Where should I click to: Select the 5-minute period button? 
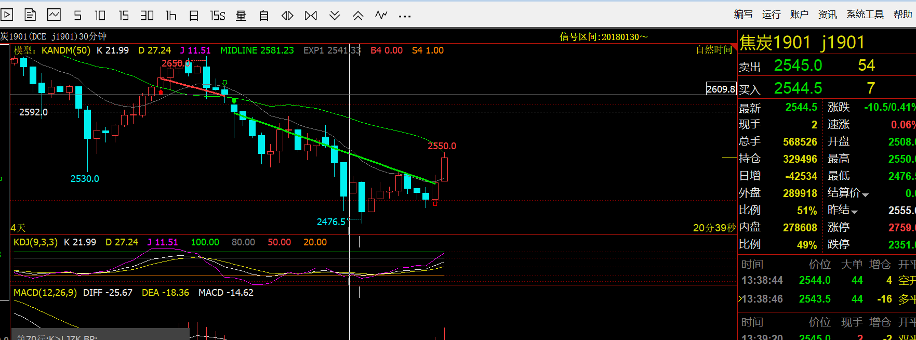tap(77, 16)
